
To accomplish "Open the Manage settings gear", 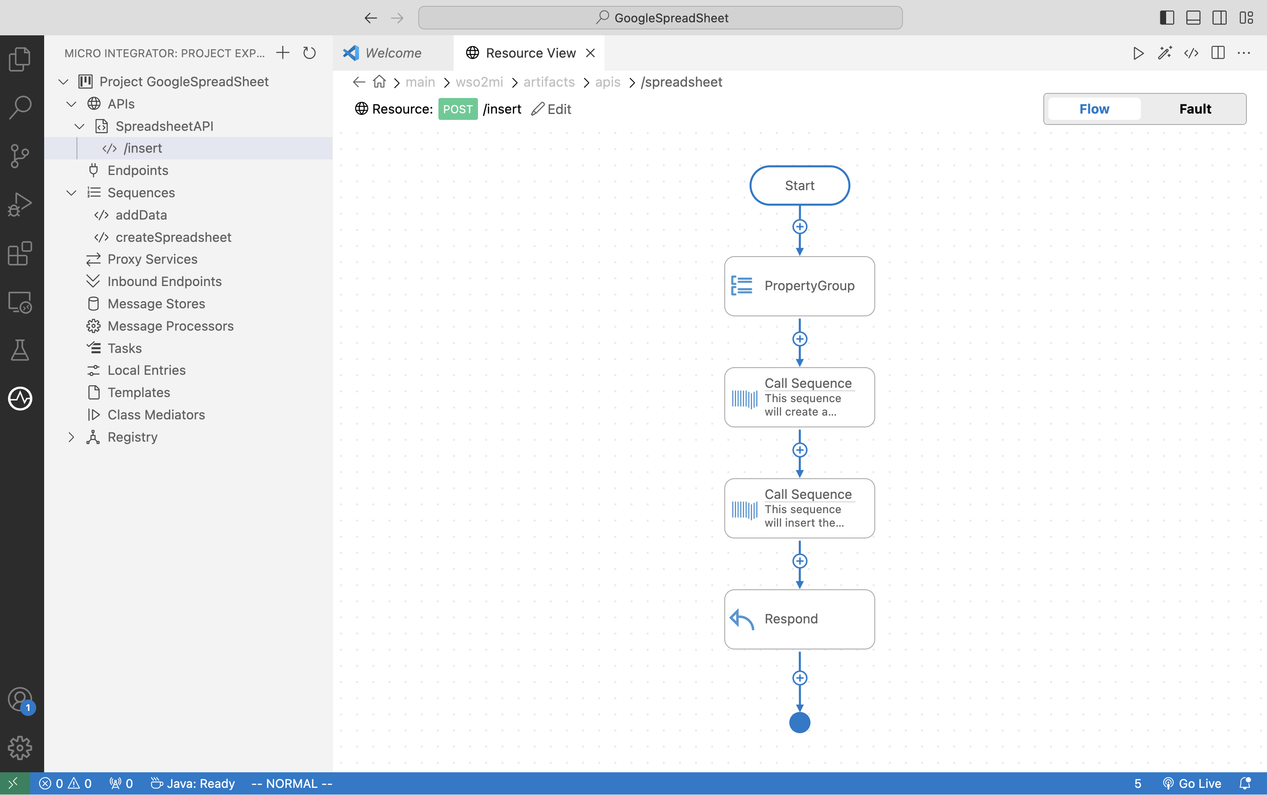I will coord(20,747).
